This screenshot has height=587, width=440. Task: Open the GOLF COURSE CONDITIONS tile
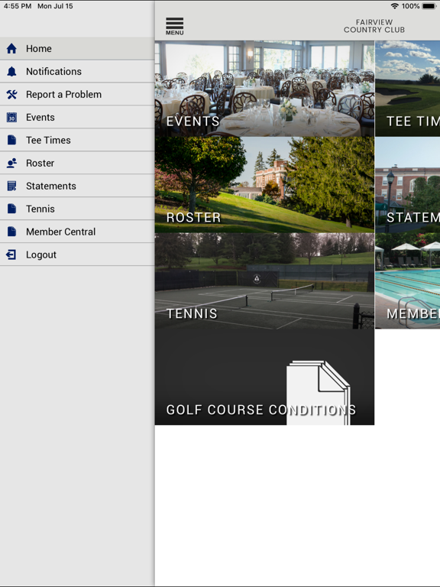click(x=264, y=377)
